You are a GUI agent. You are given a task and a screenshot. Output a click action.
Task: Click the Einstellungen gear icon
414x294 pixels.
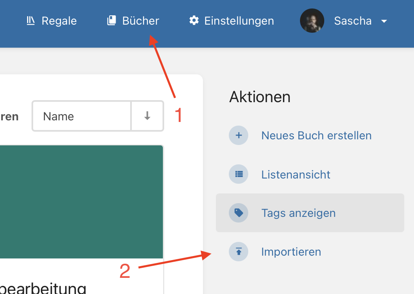coord(194,21)
